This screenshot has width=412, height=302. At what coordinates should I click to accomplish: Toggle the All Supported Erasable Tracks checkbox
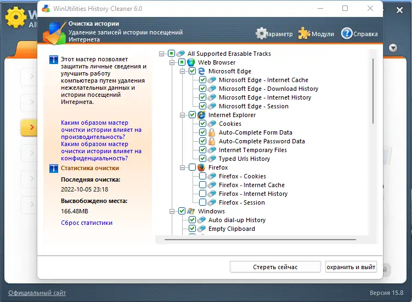(x=171, y=54)
